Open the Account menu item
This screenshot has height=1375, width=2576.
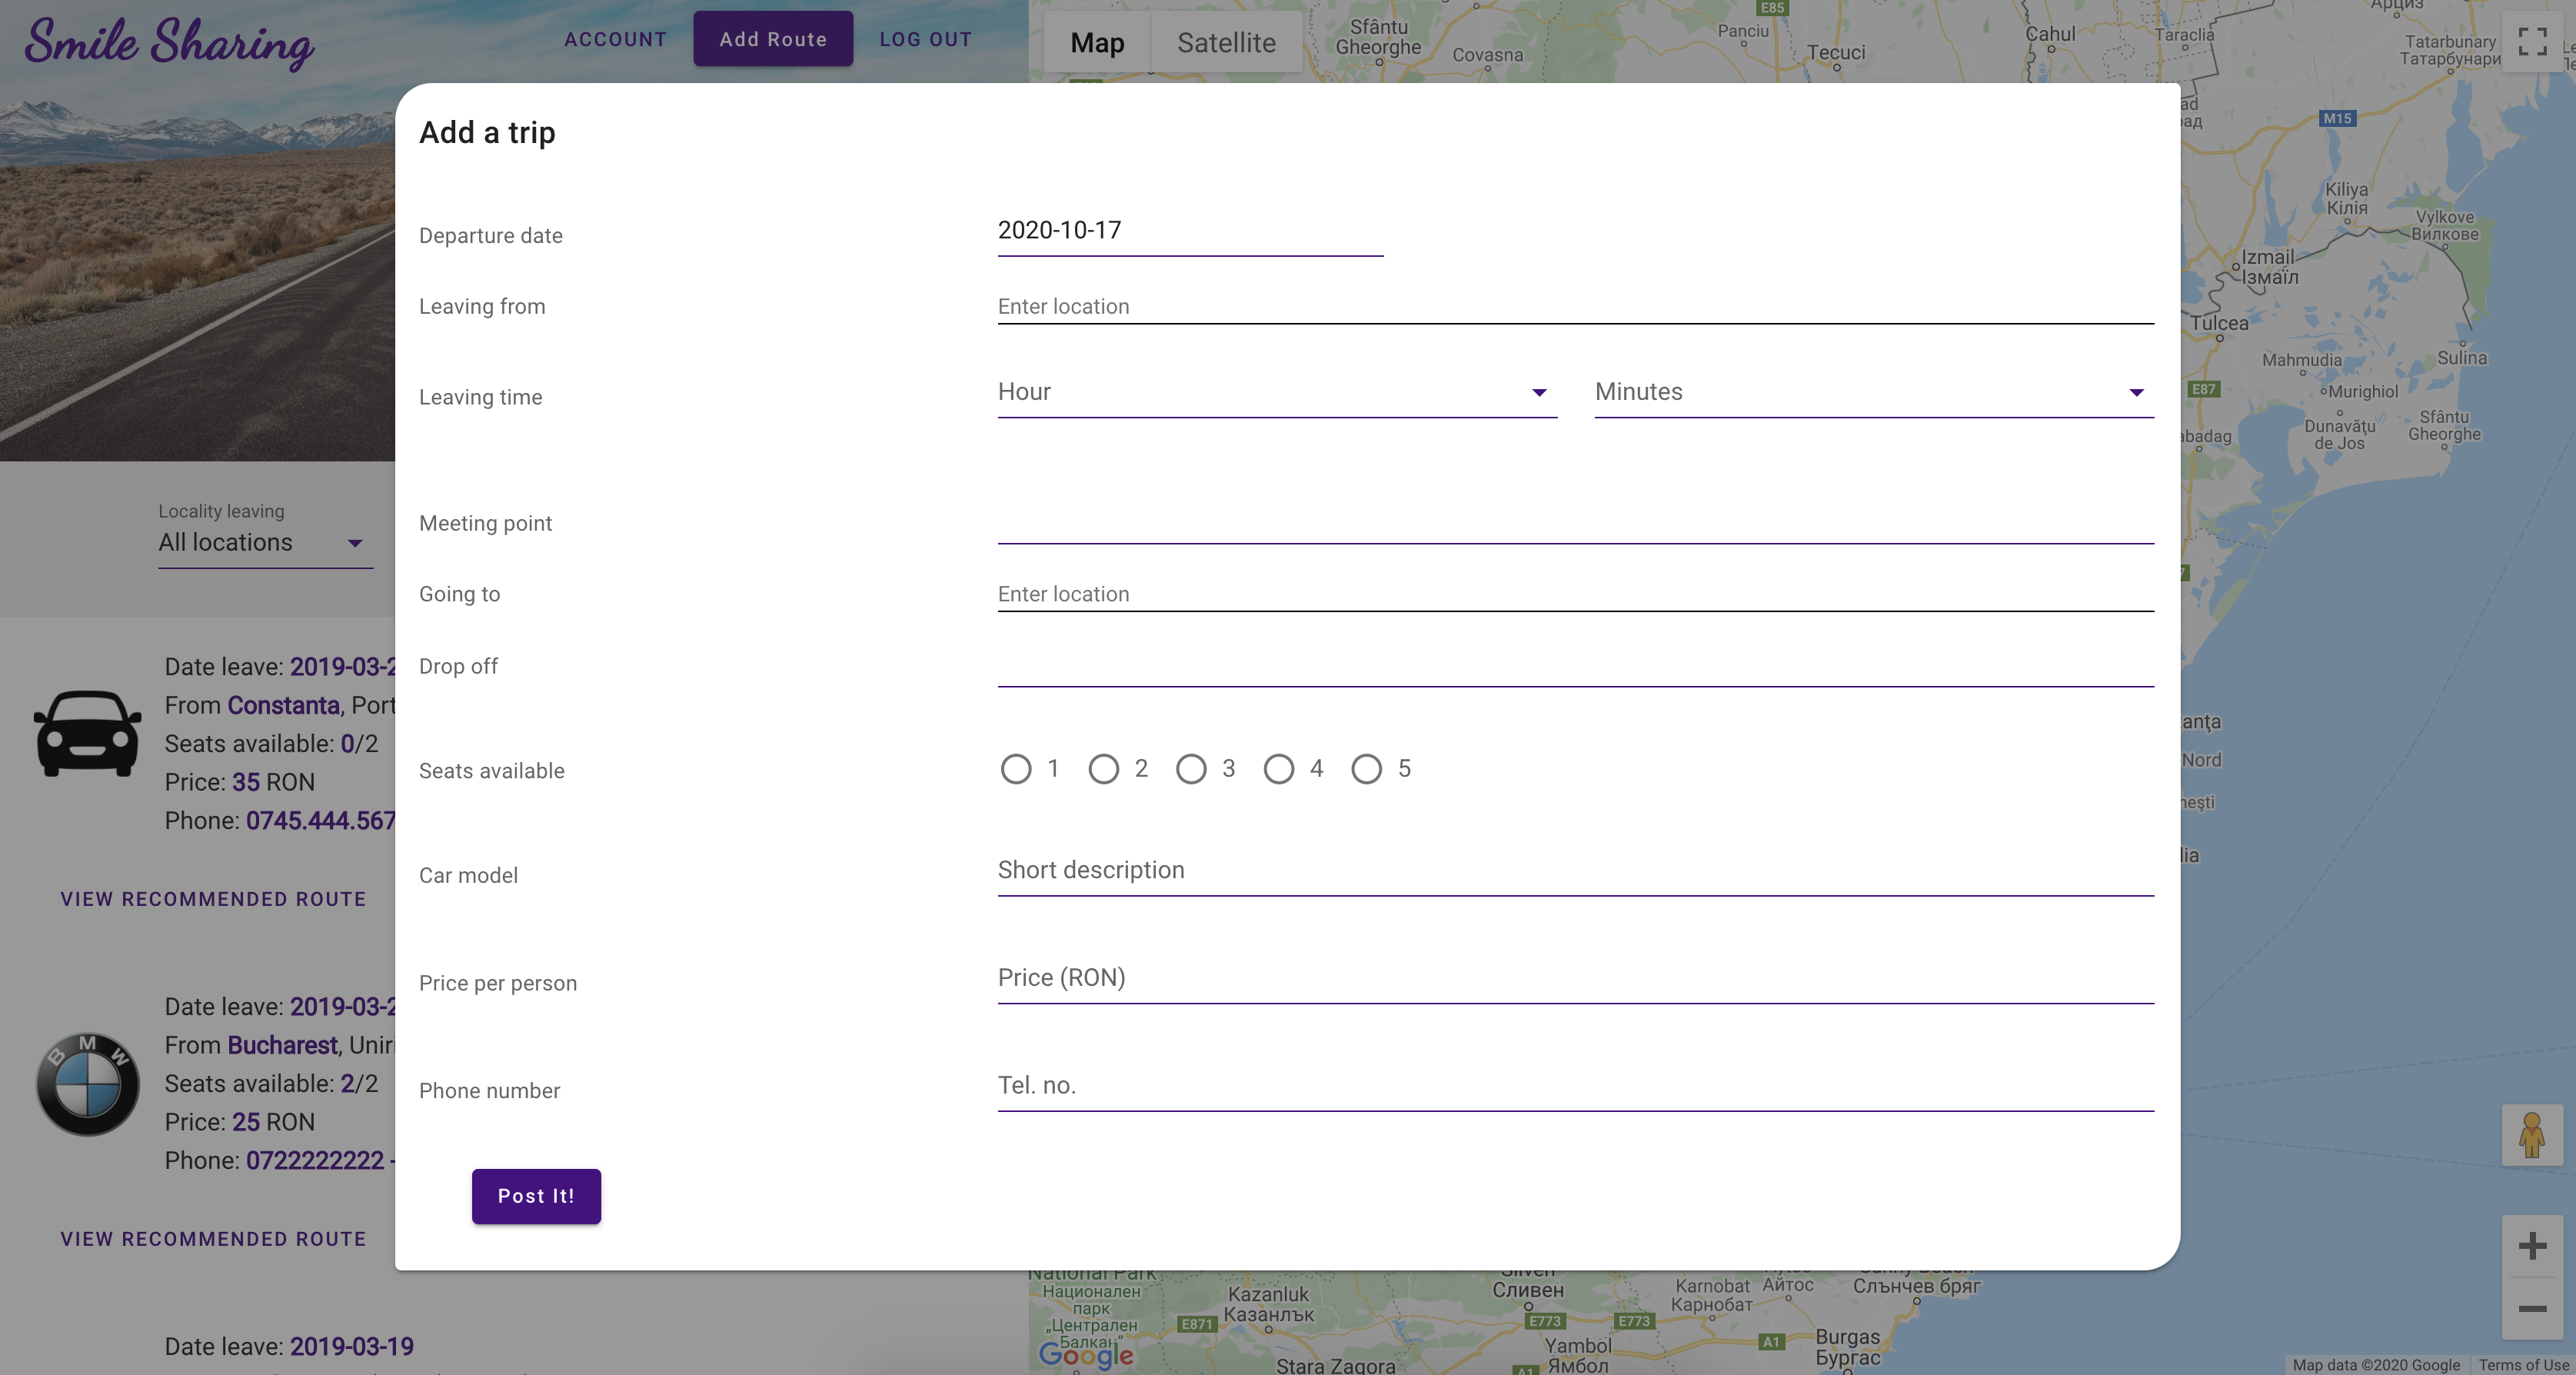615,39
